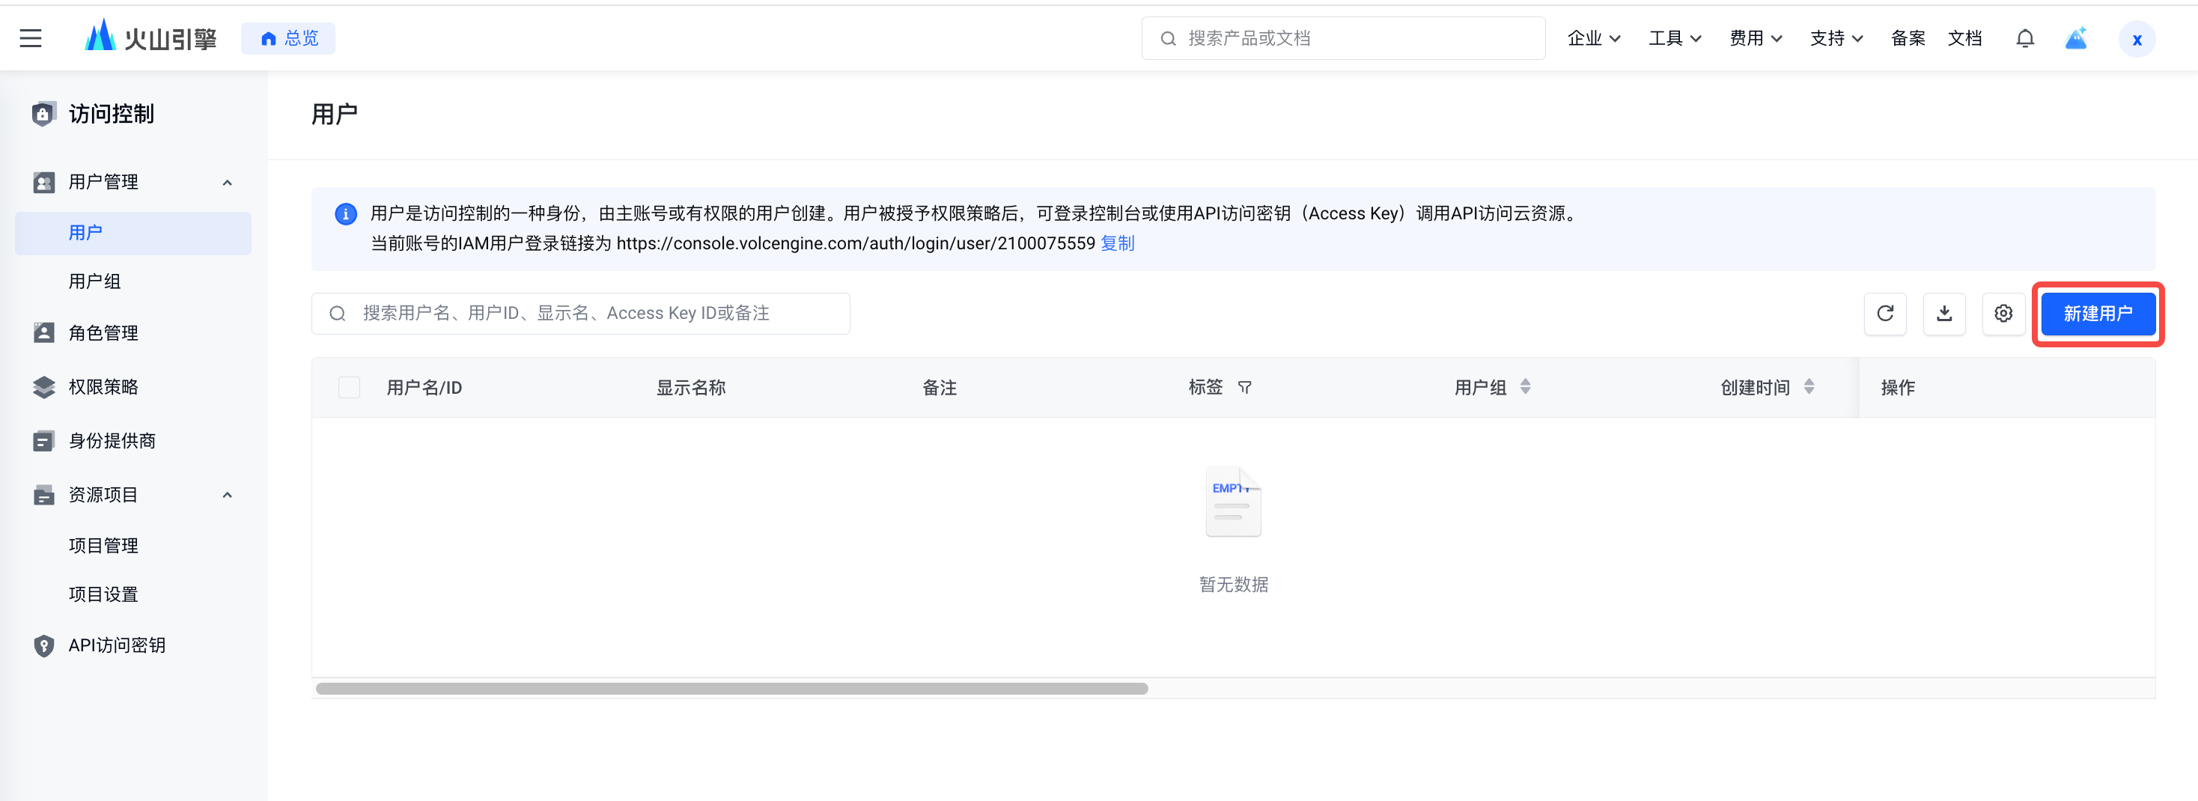
Task: Open the 备案 page
Action: [x=1908, y=38]
